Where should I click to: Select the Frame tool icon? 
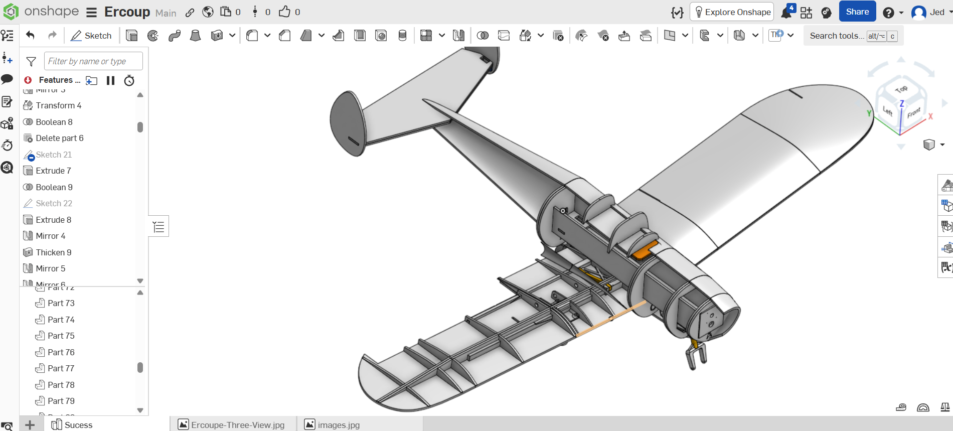pos(705,36)
